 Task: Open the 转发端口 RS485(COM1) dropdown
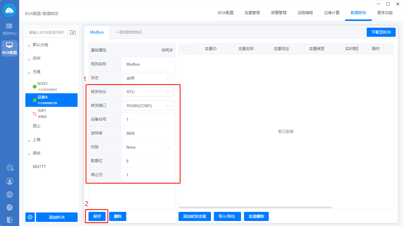coord(148,106)
